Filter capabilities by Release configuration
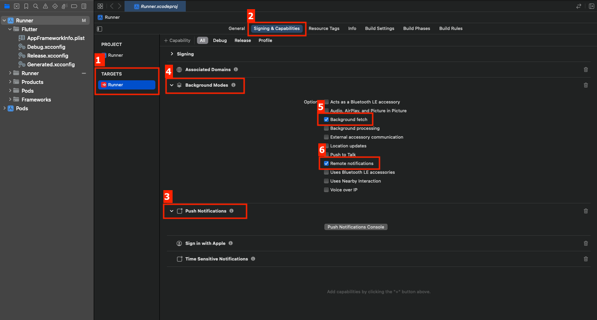The image size is (597, 320). coord(243,40)
